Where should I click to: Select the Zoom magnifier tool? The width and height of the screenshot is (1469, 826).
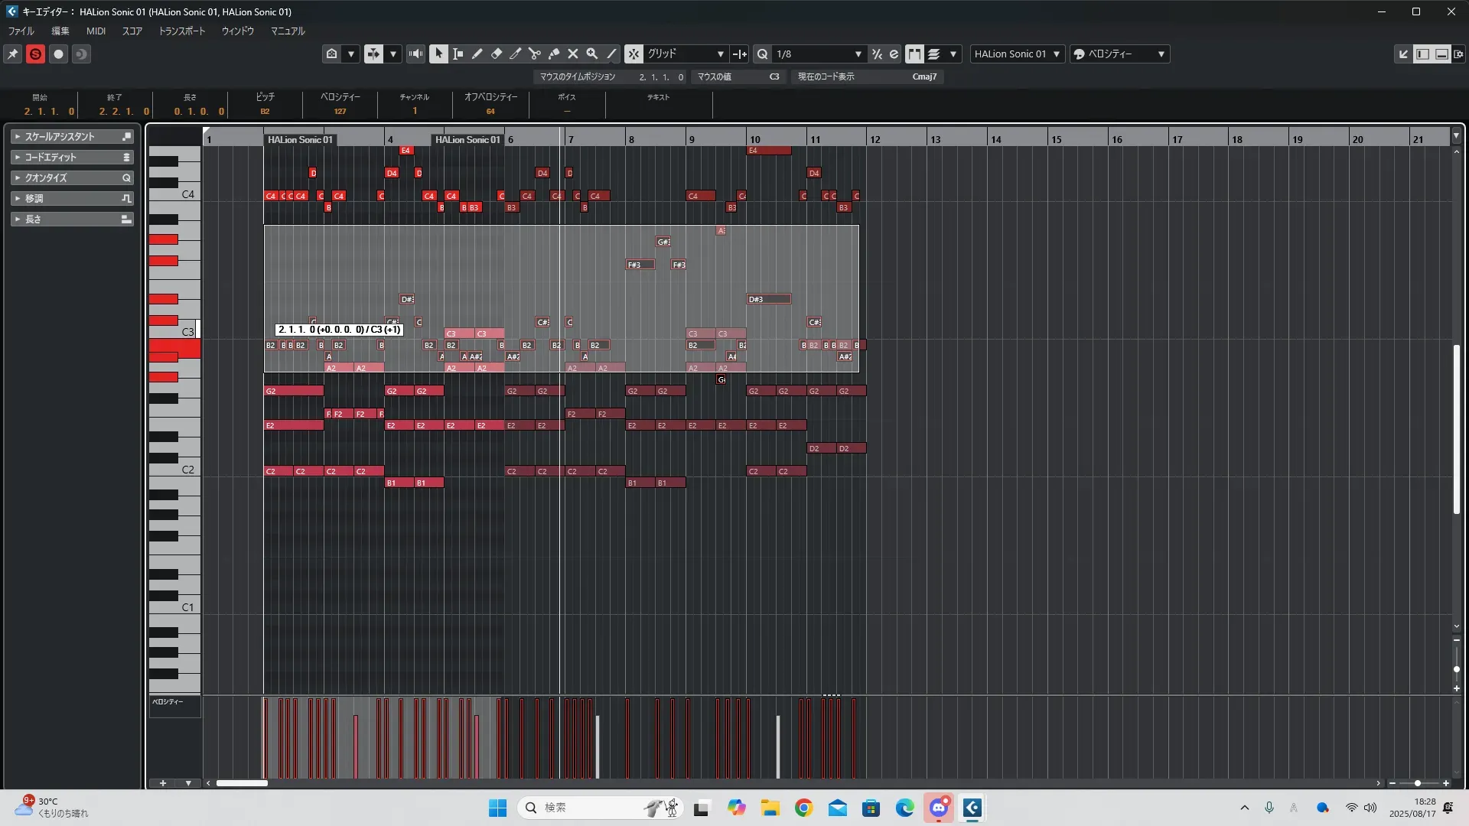(x=592, y=54)
